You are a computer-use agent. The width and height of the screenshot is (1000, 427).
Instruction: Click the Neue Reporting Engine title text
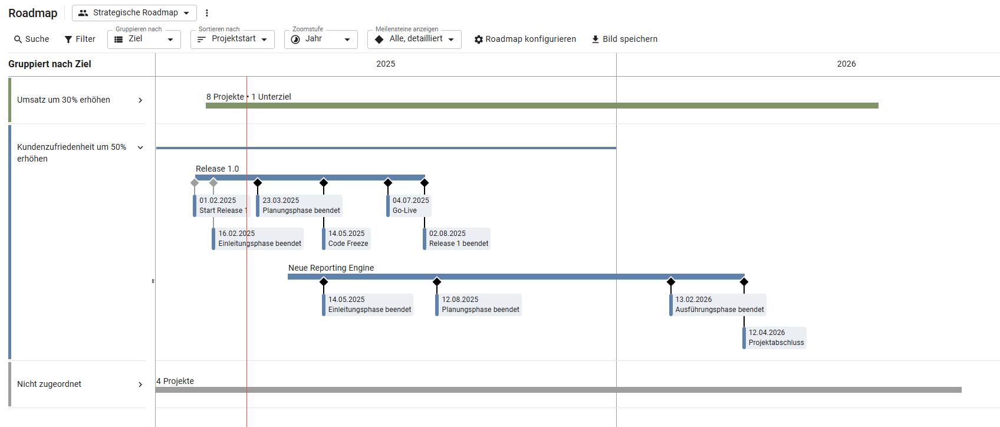[x=331, y=268]
